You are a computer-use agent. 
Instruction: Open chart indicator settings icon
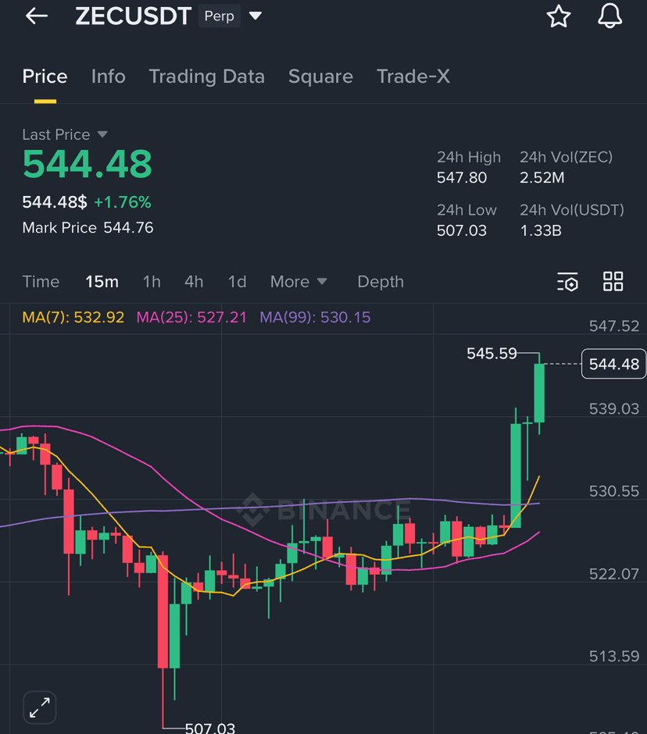coord(567,282)
